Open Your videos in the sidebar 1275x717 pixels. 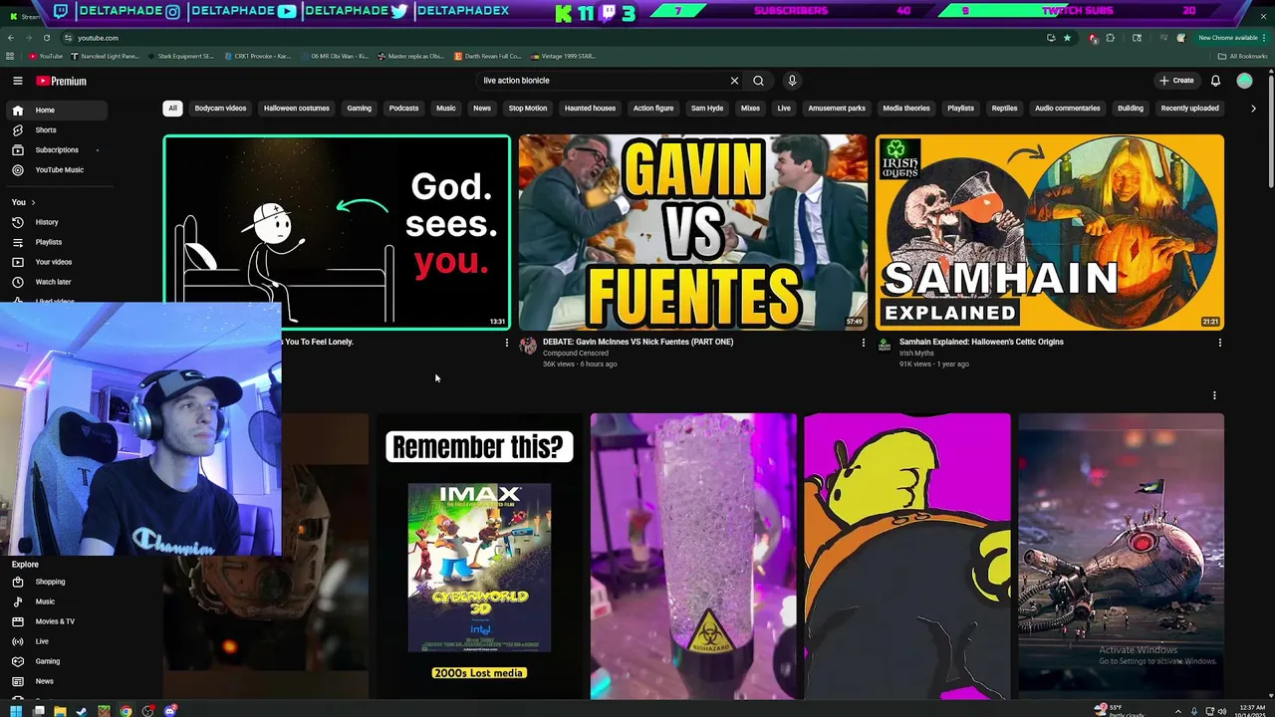pyautogui.click(x=58, y=262)
